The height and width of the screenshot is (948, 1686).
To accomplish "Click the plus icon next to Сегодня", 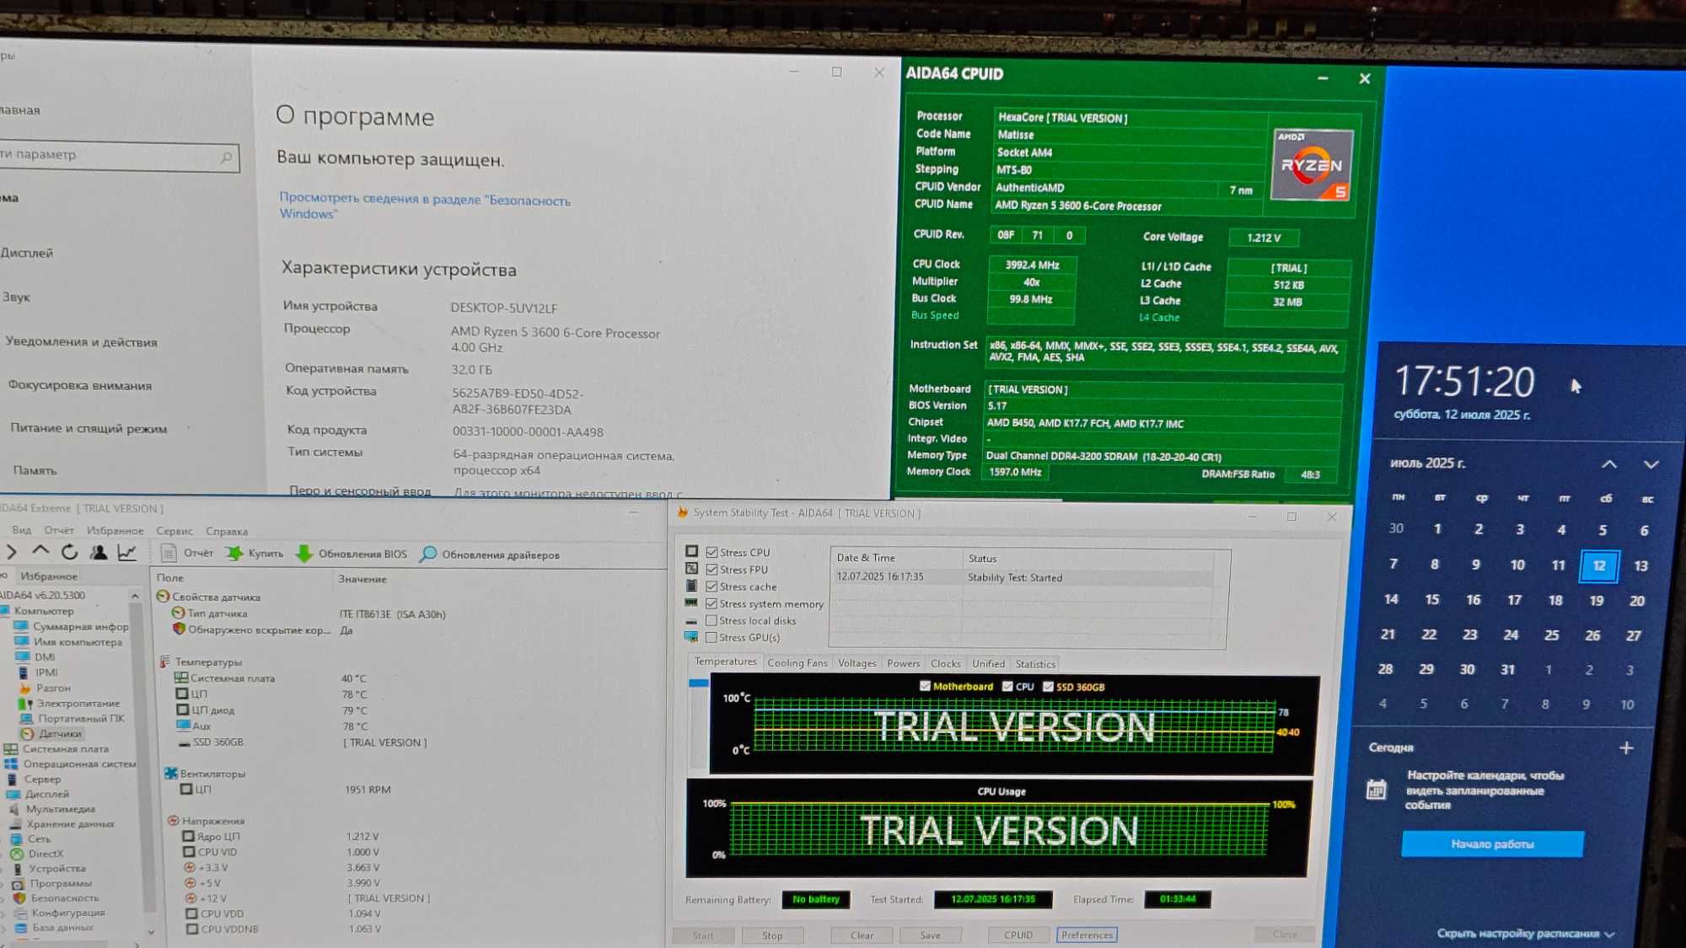I will click(x=1626, y=747).
